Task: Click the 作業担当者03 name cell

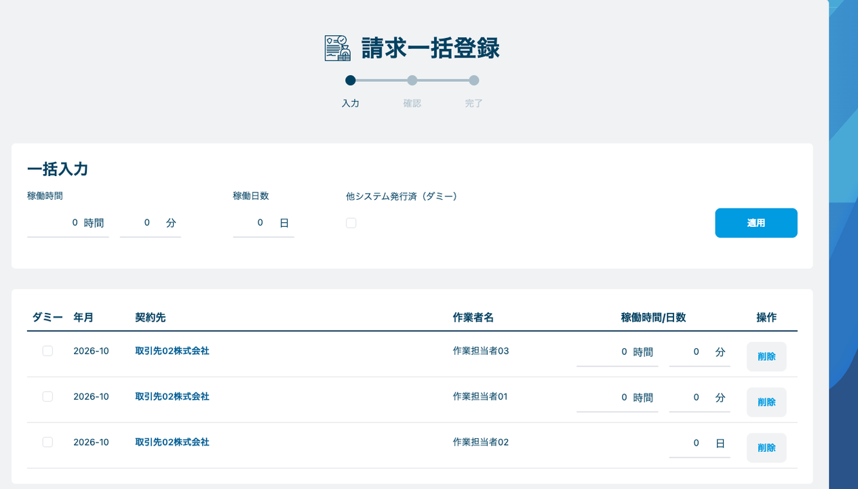Action: click(x=481, y=351)
